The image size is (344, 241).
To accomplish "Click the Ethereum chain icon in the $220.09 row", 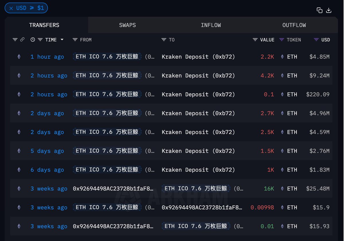I will click(19, 94).
